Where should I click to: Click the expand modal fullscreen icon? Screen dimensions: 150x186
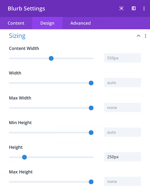tap(121, 9)
